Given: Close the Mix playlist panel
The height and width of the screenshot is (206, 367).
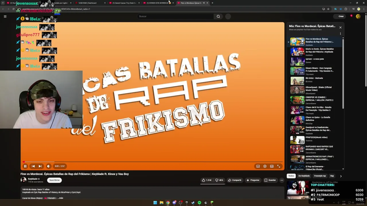Looking at the screenshot, I should tap(340, 27).
